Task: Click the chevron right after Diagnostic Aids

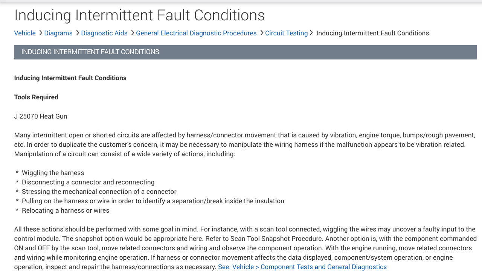Action: (x=133, y=33)
